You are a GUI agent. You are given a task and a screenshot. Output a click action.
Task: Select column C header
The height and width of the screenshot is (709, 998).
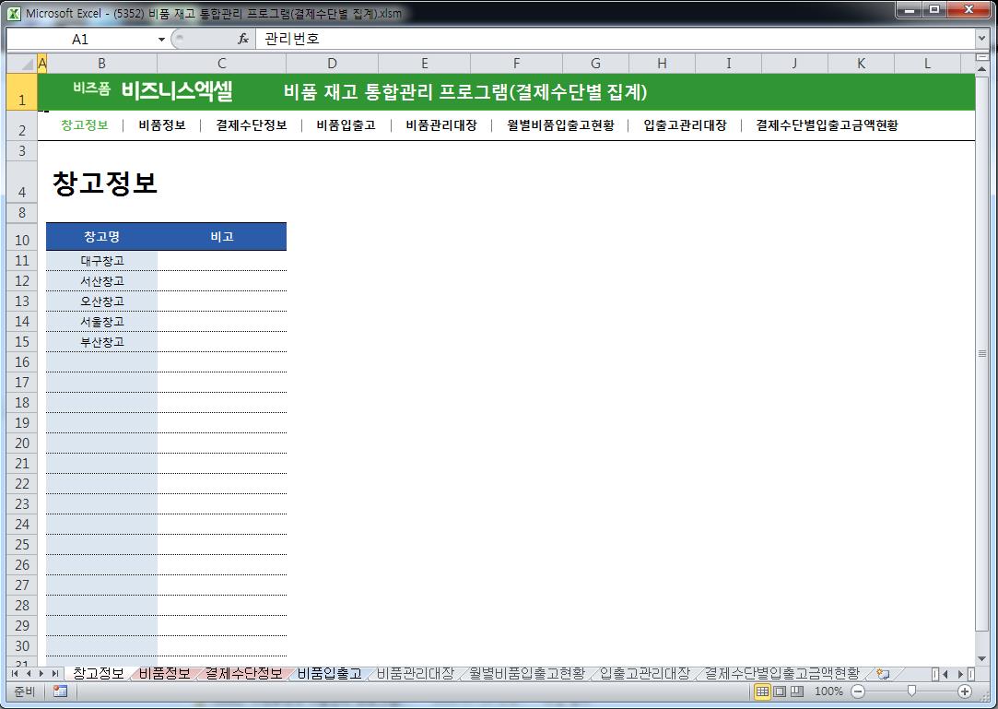221,64
